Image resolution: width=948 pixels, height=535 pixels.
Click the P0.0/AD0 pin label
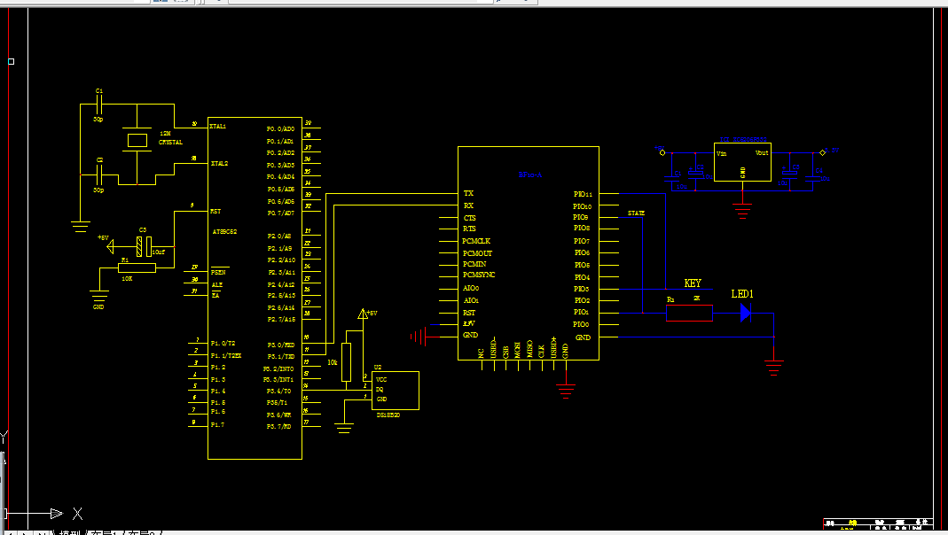click(x=280, y=128)
